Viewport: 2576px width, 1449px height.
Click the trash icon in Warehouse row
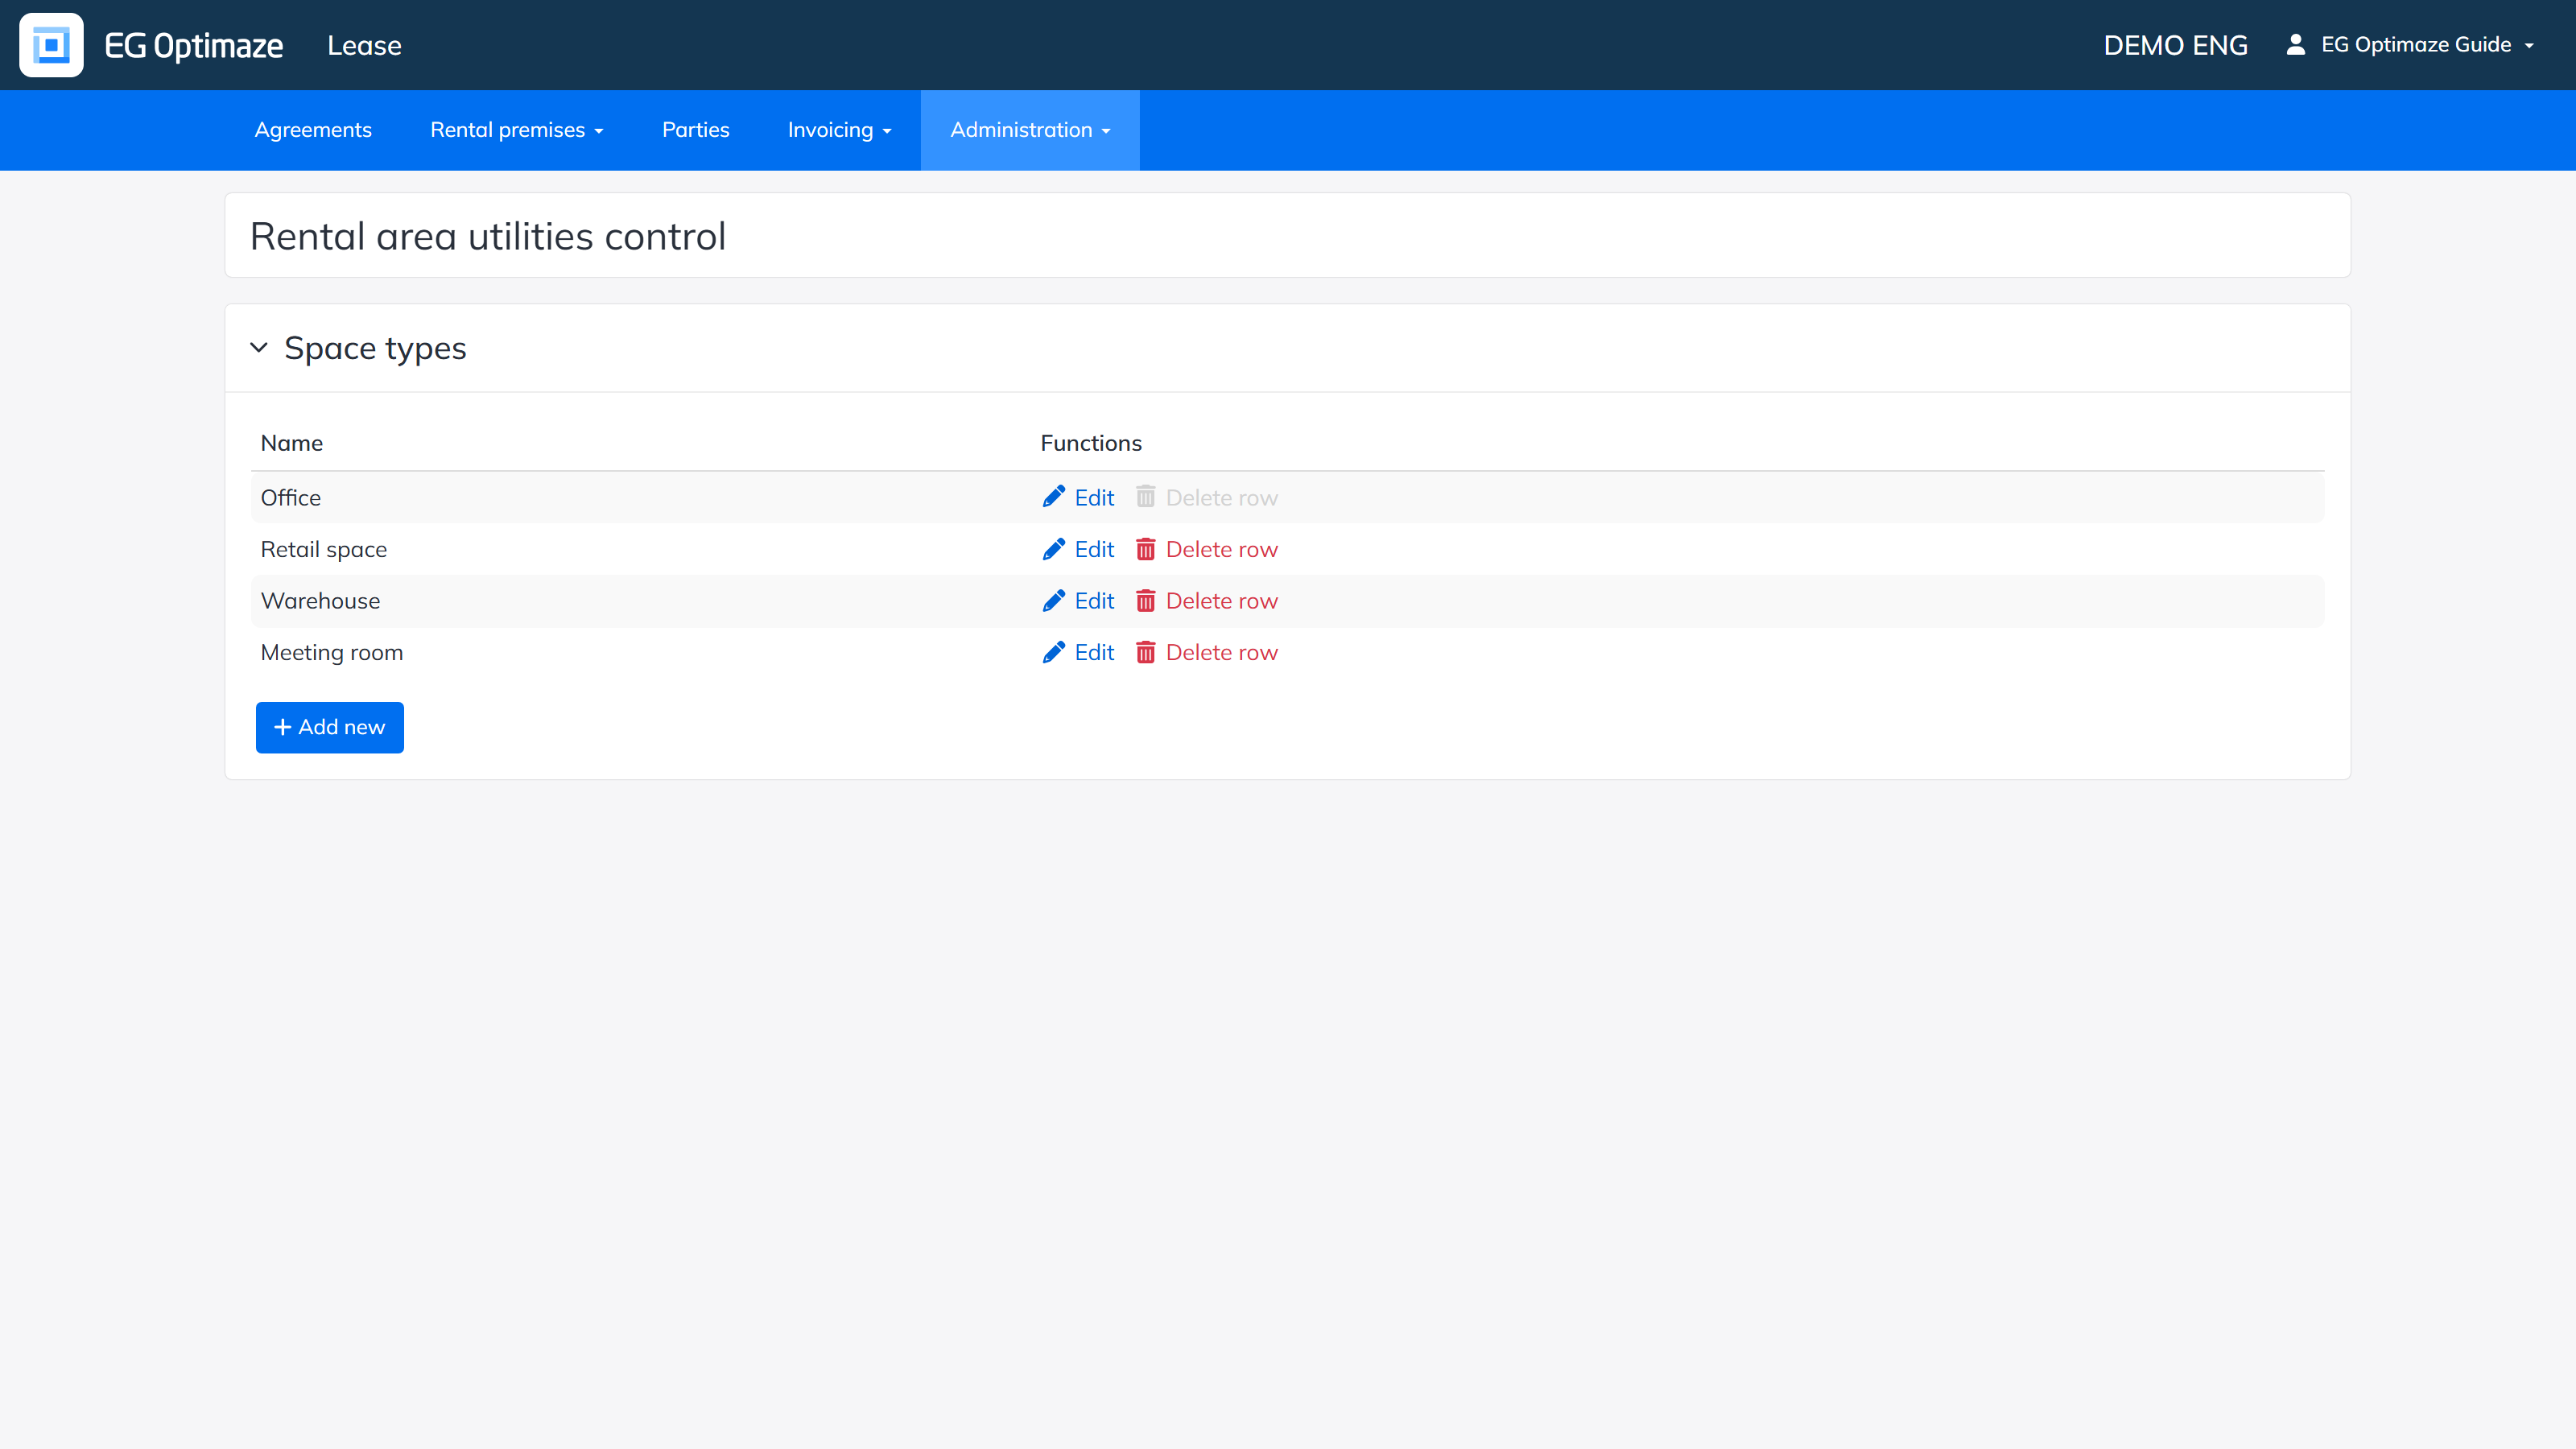(x=1146, y=600)
